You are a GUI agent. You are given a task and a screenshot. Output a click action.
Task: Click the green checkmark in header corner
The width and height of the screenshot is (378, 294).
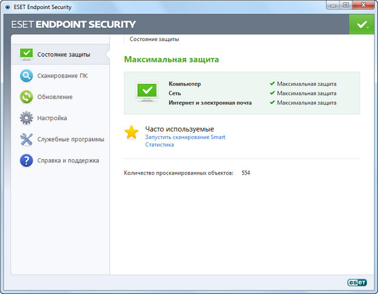361,25
